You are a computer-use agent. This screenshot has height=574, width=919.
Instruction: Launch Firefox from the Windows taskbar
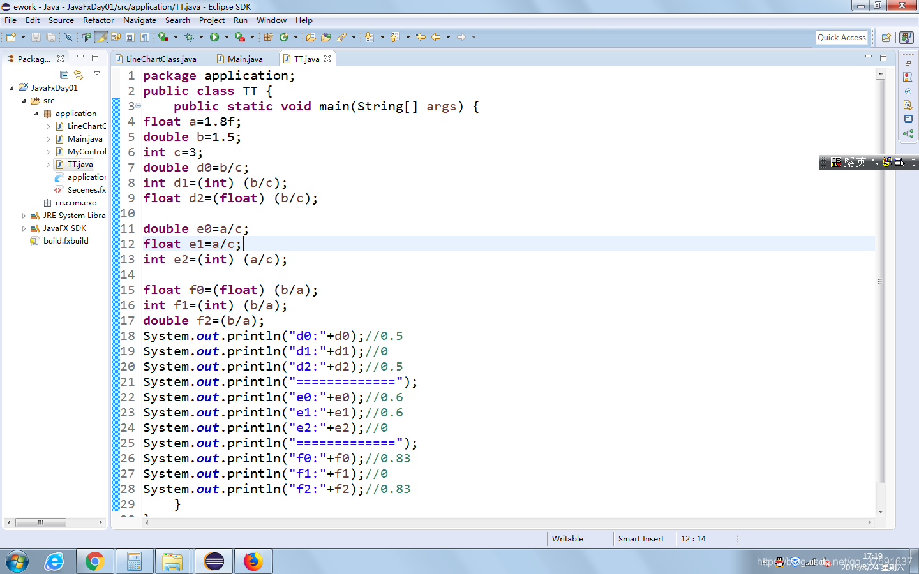(x=253, y=561)
